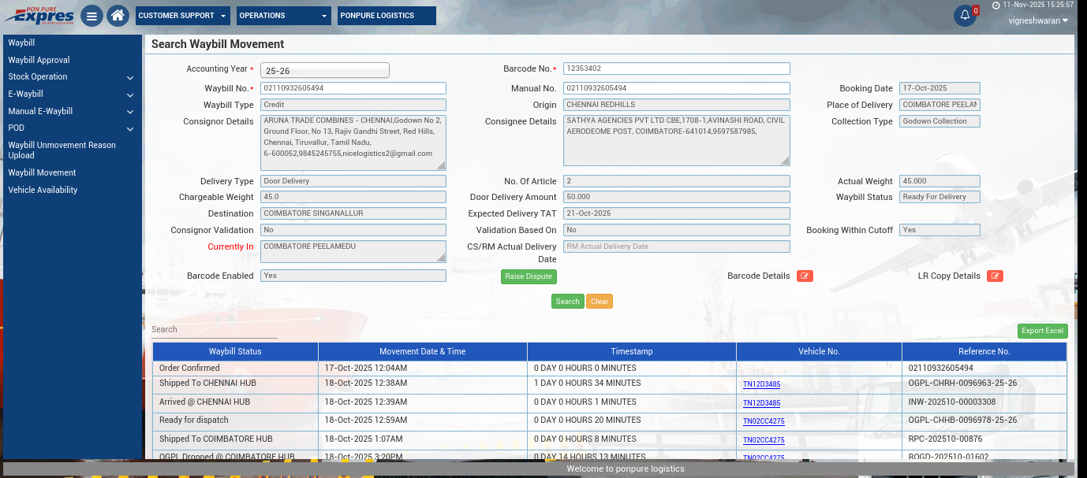Open Customer Support dropdown menu
1087x478 pixels.
click(x=182, y=16)
